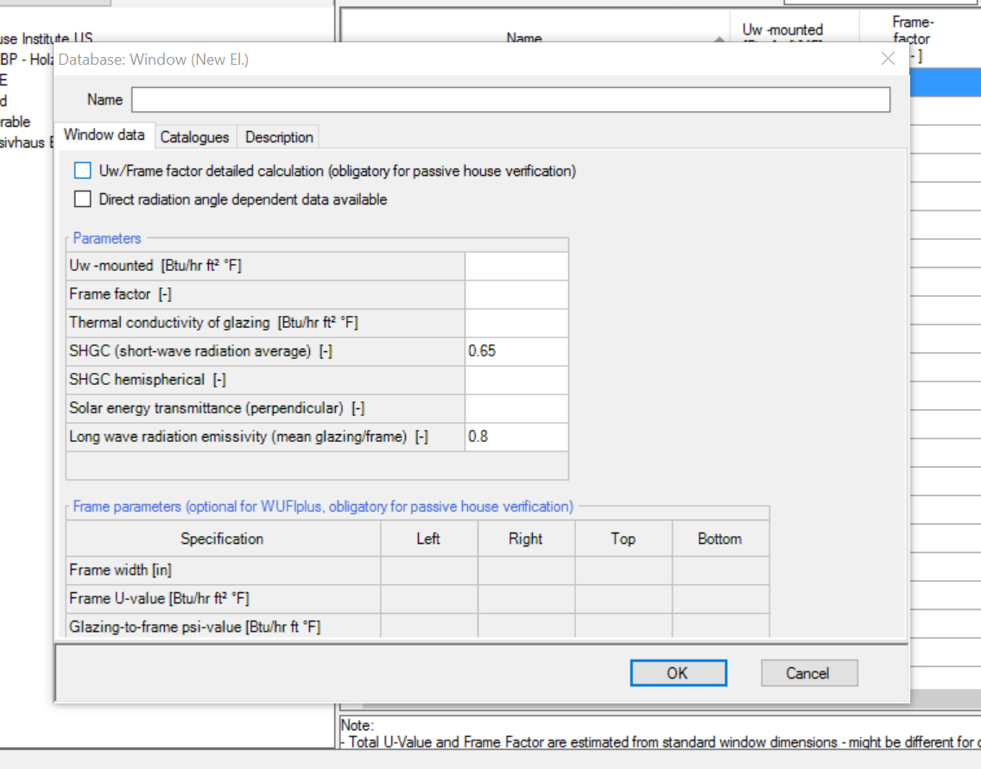Screen dimensions: 981x769
Task: Switch to the Catalogues tab
Action: tap(195, 136)
